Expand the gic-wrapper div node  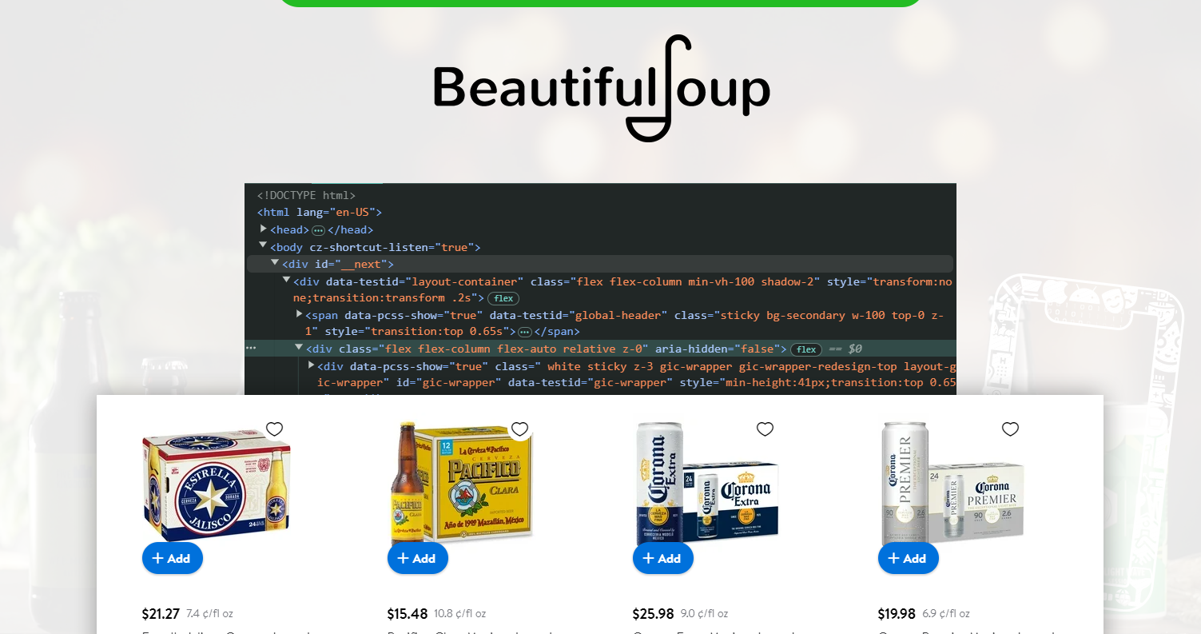coord(312,365)
